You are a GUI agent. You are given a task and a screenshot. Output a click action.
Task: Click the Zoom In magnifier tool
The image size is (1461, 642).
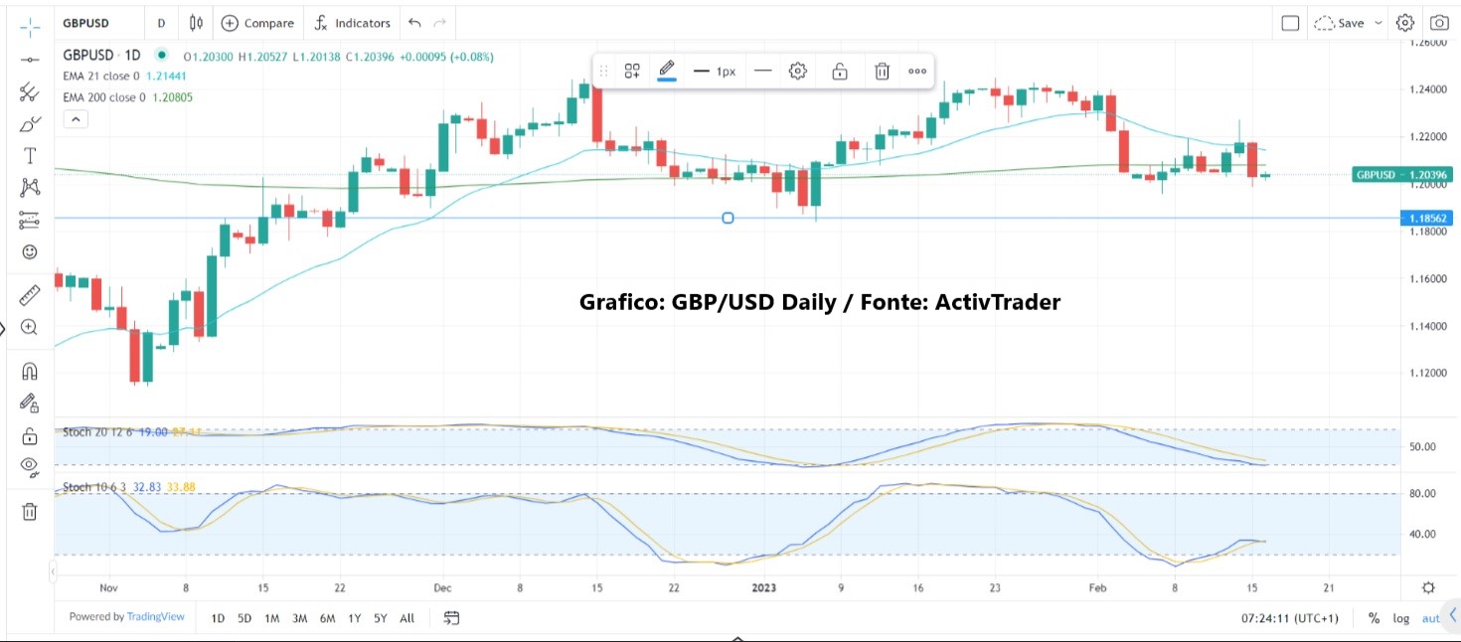pos(30,327)
